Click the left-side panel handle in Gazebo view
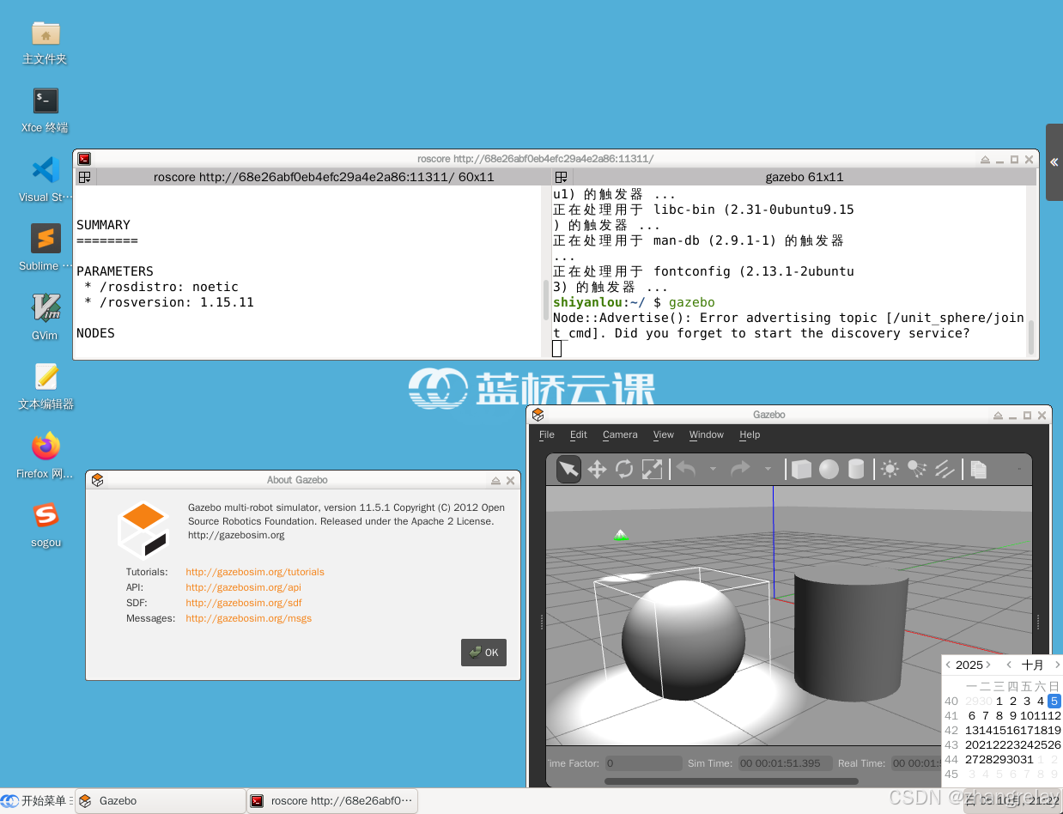Image resolution: width=1063 pixels, height=814 pixels. click(541, 622)
